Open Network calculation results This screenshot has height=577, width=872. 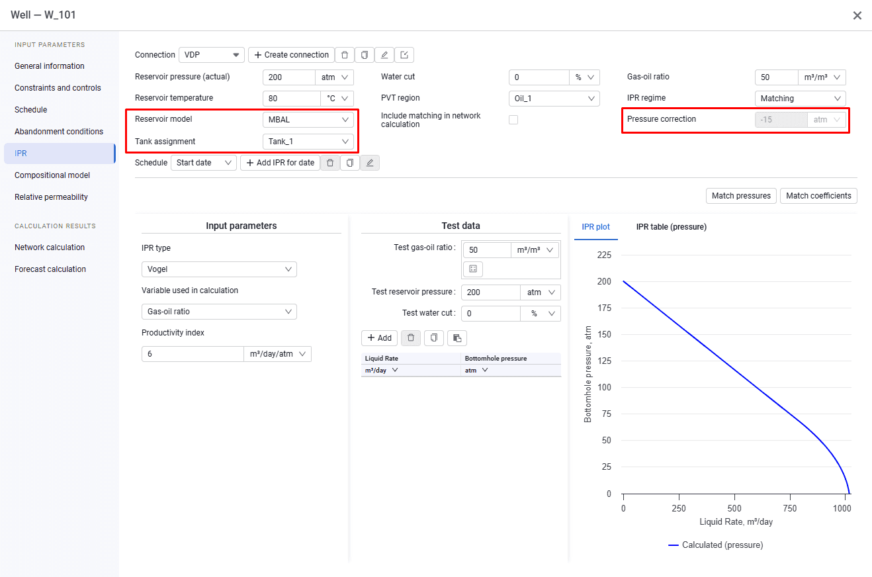[50, 247]
